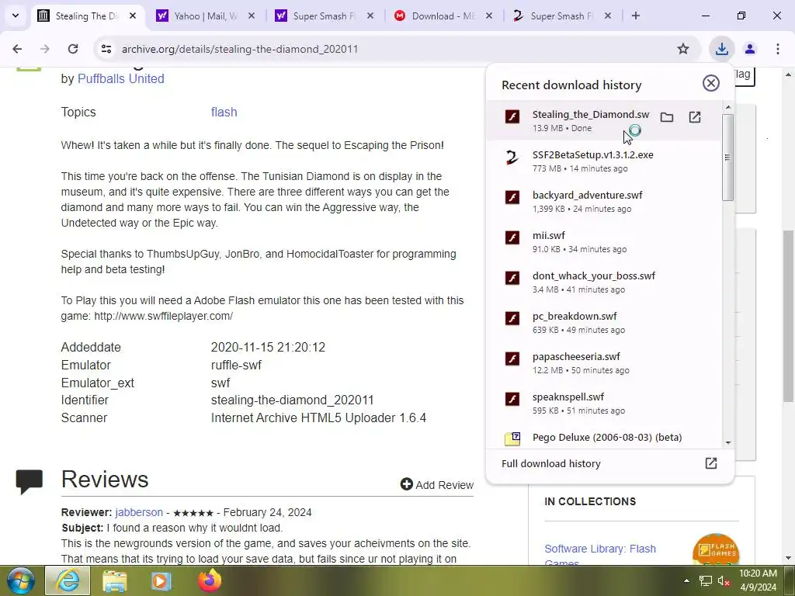Switch to Download - MEGA tab

(x=443, y=16)
